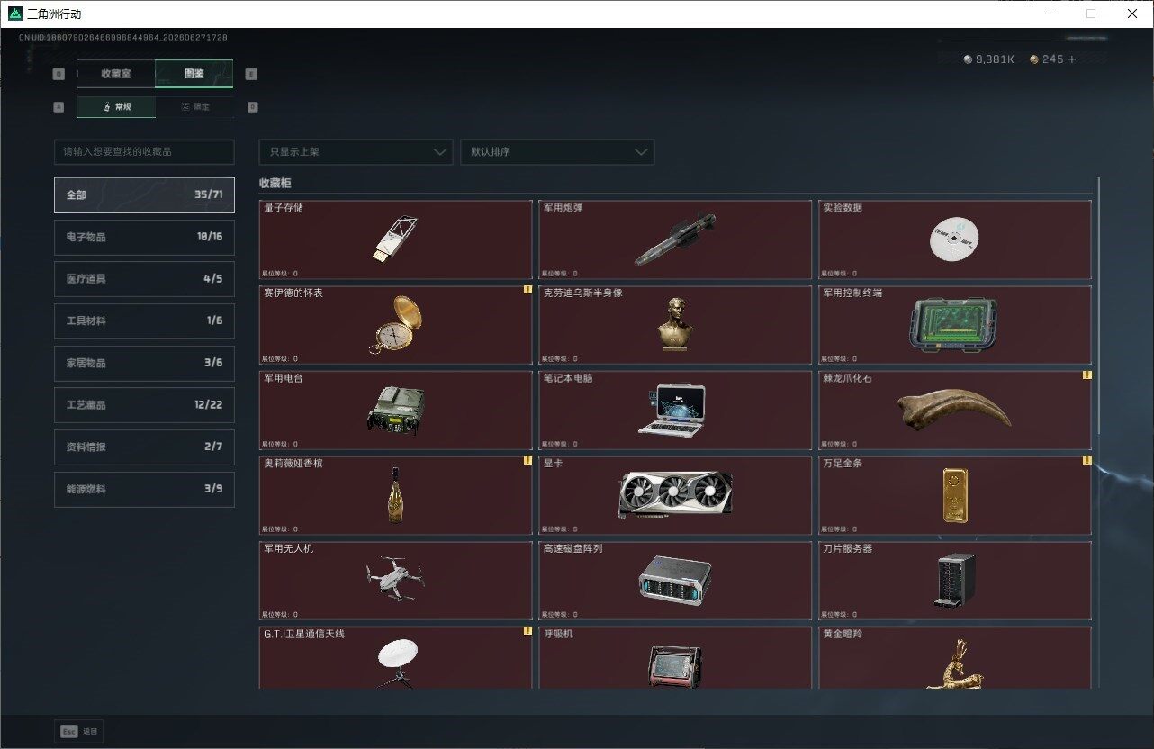
Task: Click the alert badge on 万足金条
Action: (x=1086, y=460)
